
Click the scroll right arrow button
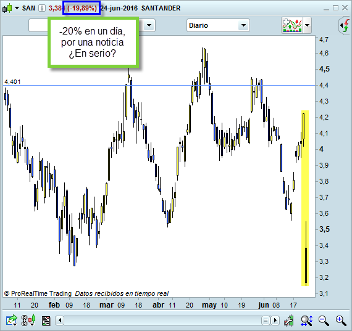pyautogui.click(x=275, y=321)
